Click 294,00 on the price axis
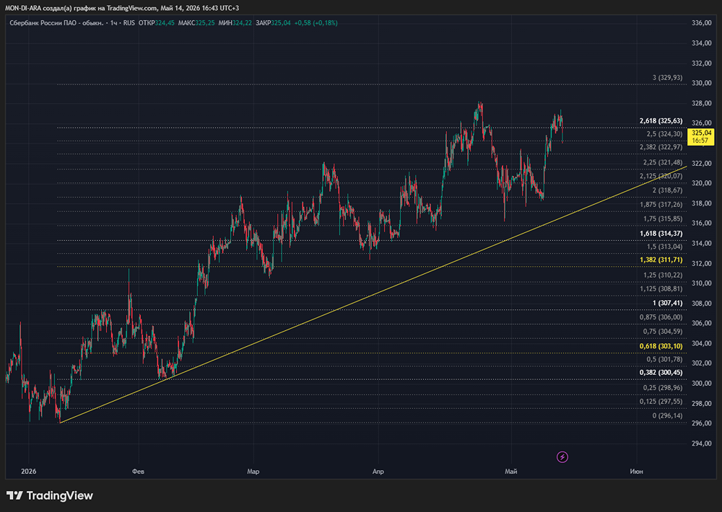Screen dimensions: 722x512 (702, 443)
